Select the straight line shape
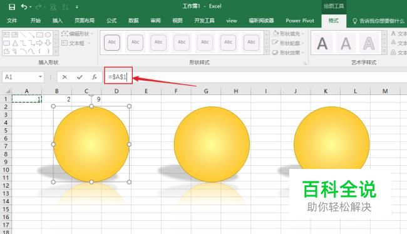The height and width of the screenshot is (234, 407). pos(23,34)
